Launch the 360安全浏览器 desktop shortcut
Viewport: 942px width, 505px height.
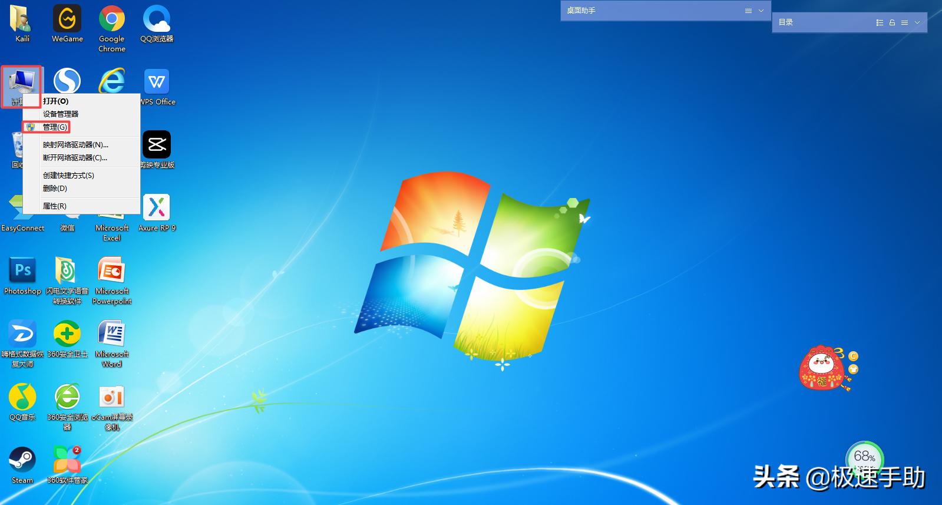[x=67, y=407]
